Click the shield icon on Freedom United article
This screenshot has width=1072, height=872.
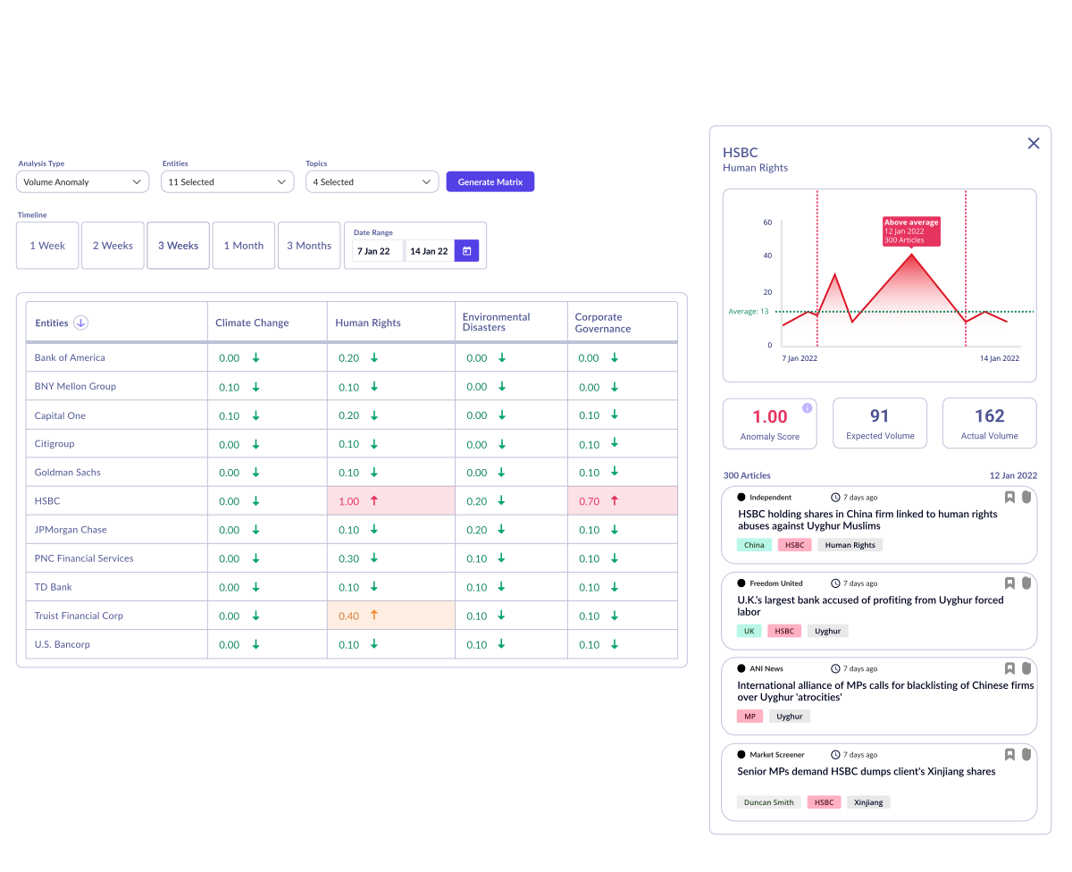pyautogui.click(x=1026, y=583)
